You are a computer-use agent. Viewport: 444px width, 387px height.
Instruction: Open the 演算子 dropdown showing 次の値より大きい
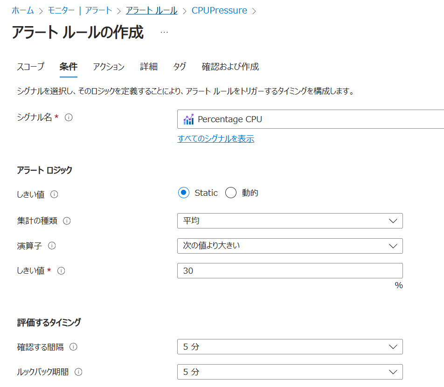[x=290, y=246]
